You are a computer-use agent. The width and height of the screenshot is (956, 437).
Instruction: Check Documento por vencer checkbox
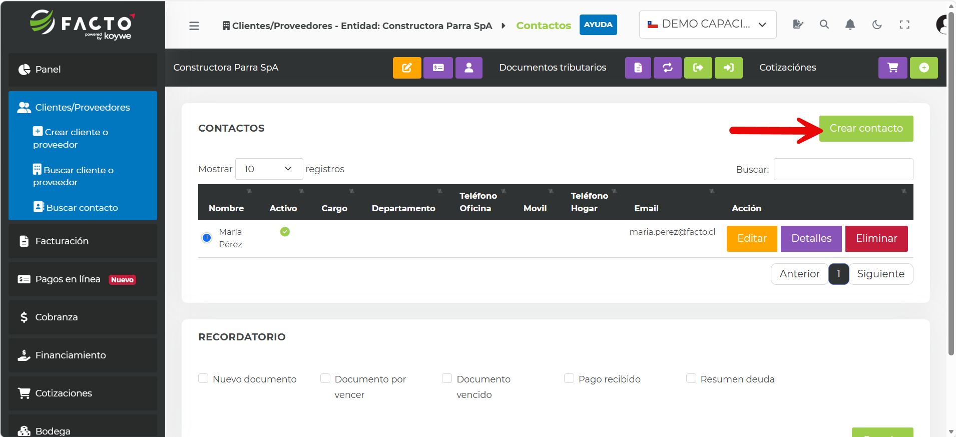pos(325,378)
